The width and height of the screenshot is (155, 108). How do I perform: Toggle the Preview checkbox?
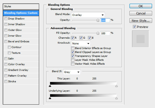tap(134, 27)
